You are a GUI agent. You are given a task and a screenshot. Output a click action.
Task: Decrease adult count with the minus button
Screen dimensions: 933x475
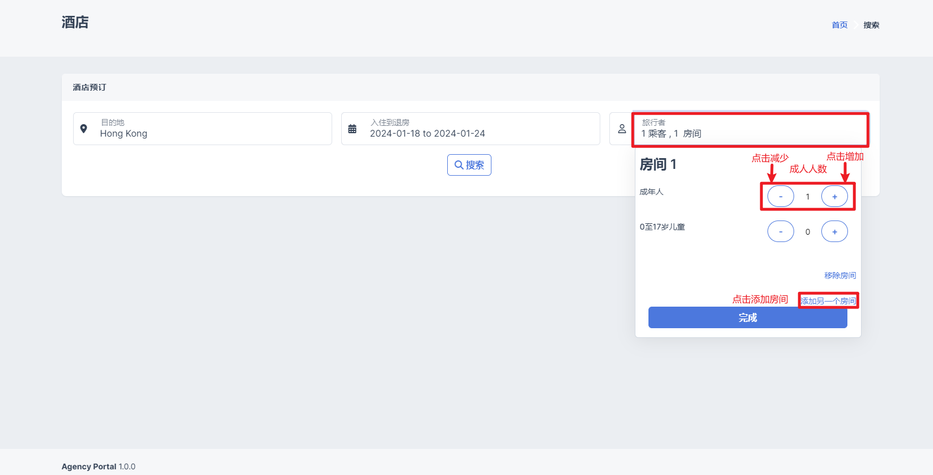781,197
